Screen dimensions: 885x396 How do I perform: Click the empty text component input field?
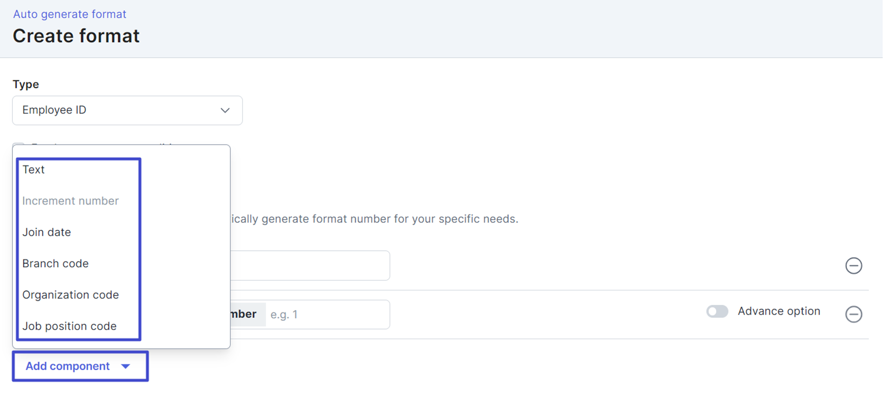coord(321,265)
